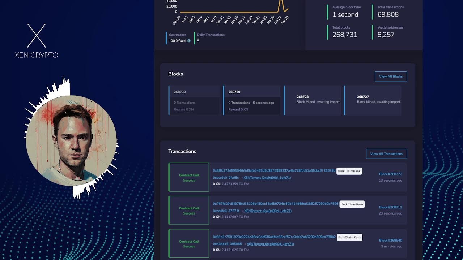Open XENTorrent contract in Block #268722 row
This screenshot has height=260, width=463.
pyautogui.click(x=267, y=178)
